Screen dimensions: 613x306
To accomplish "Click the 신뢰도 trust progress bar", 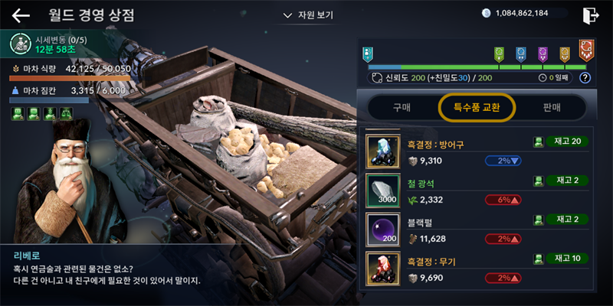I will (x=477, y=67).
